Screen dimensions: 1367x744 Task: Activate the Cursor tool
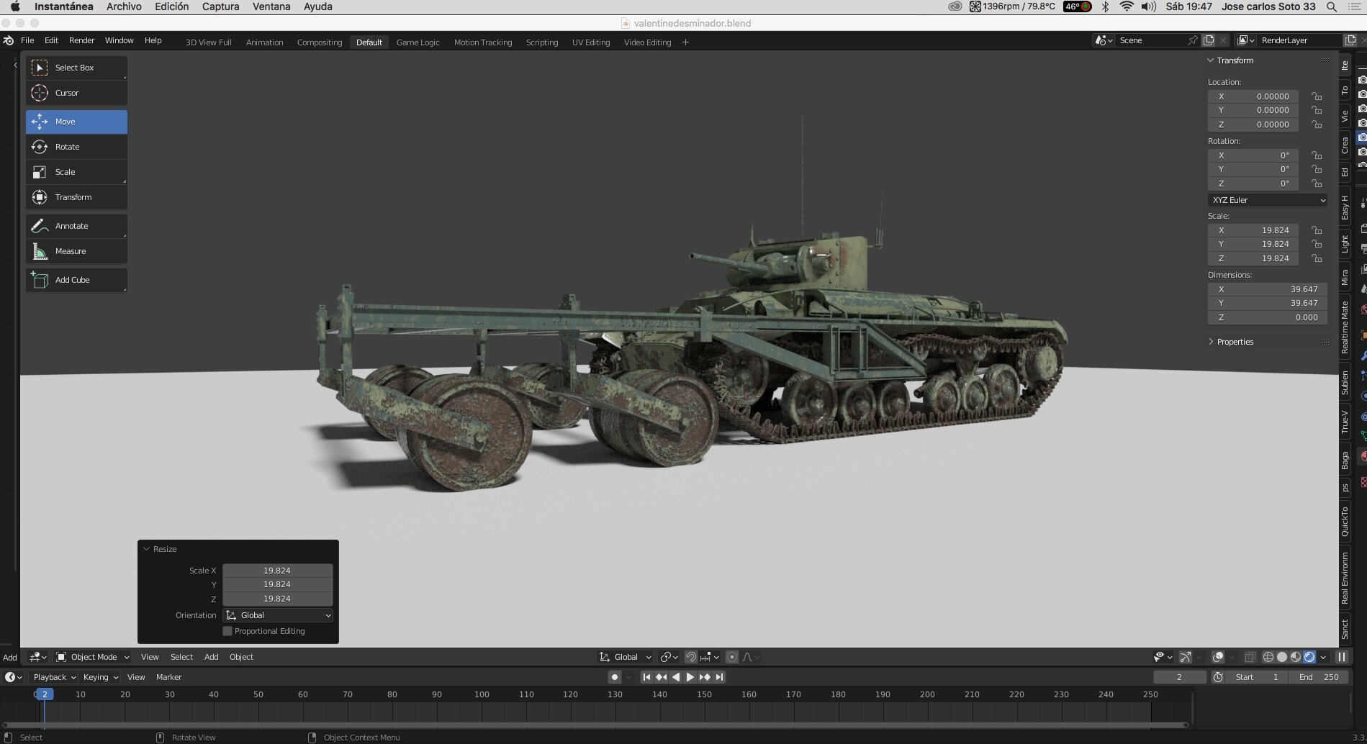[x=76, y=93]
